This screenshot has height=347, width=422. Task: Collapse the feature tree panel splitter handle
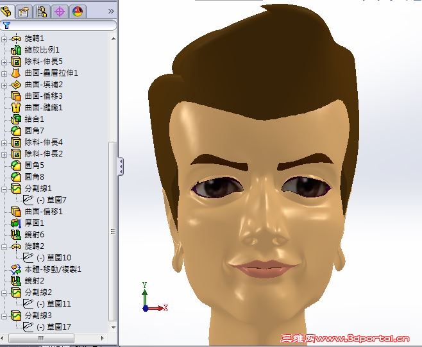click(x=121, y=167)
